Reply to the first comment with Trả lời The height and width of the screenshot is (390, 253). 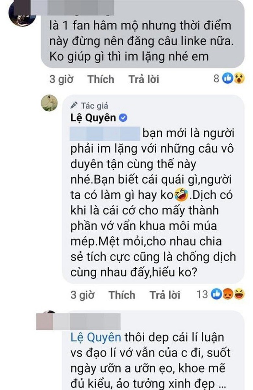(144, 79)
